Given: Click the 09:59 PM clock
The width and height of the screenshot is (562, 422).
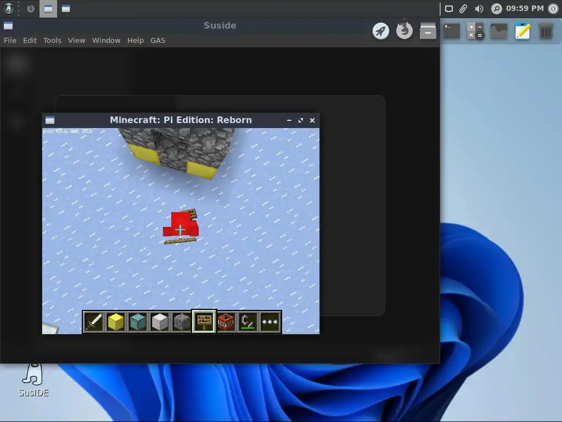Looking at the screenshot, I should click(525, 8).
